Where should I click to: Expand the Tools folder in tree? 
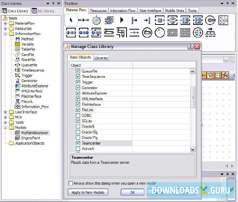5,122
